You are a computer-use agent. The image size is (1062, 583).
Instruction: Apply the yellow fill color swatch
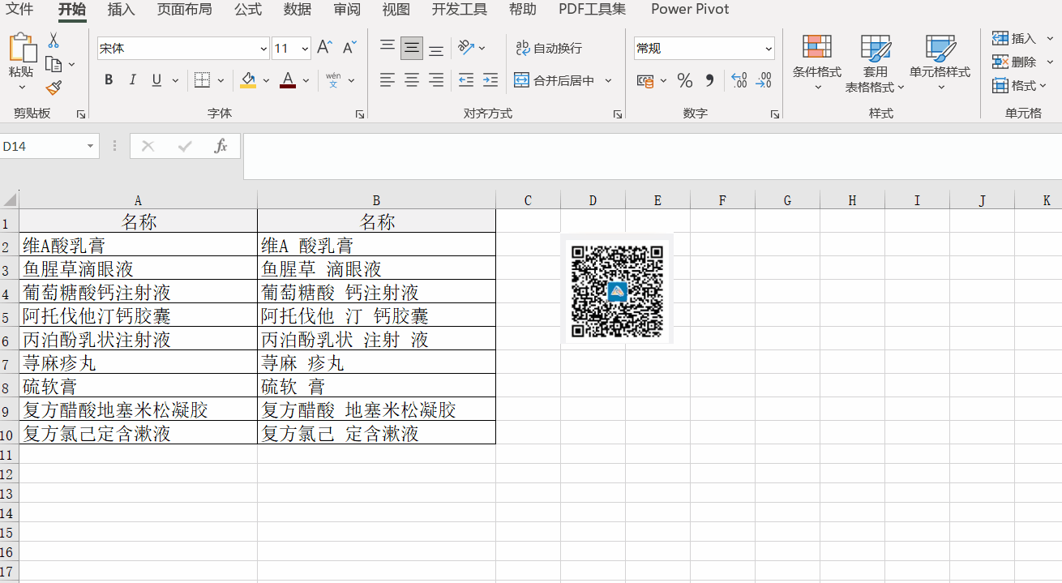[x=248, y=80]
